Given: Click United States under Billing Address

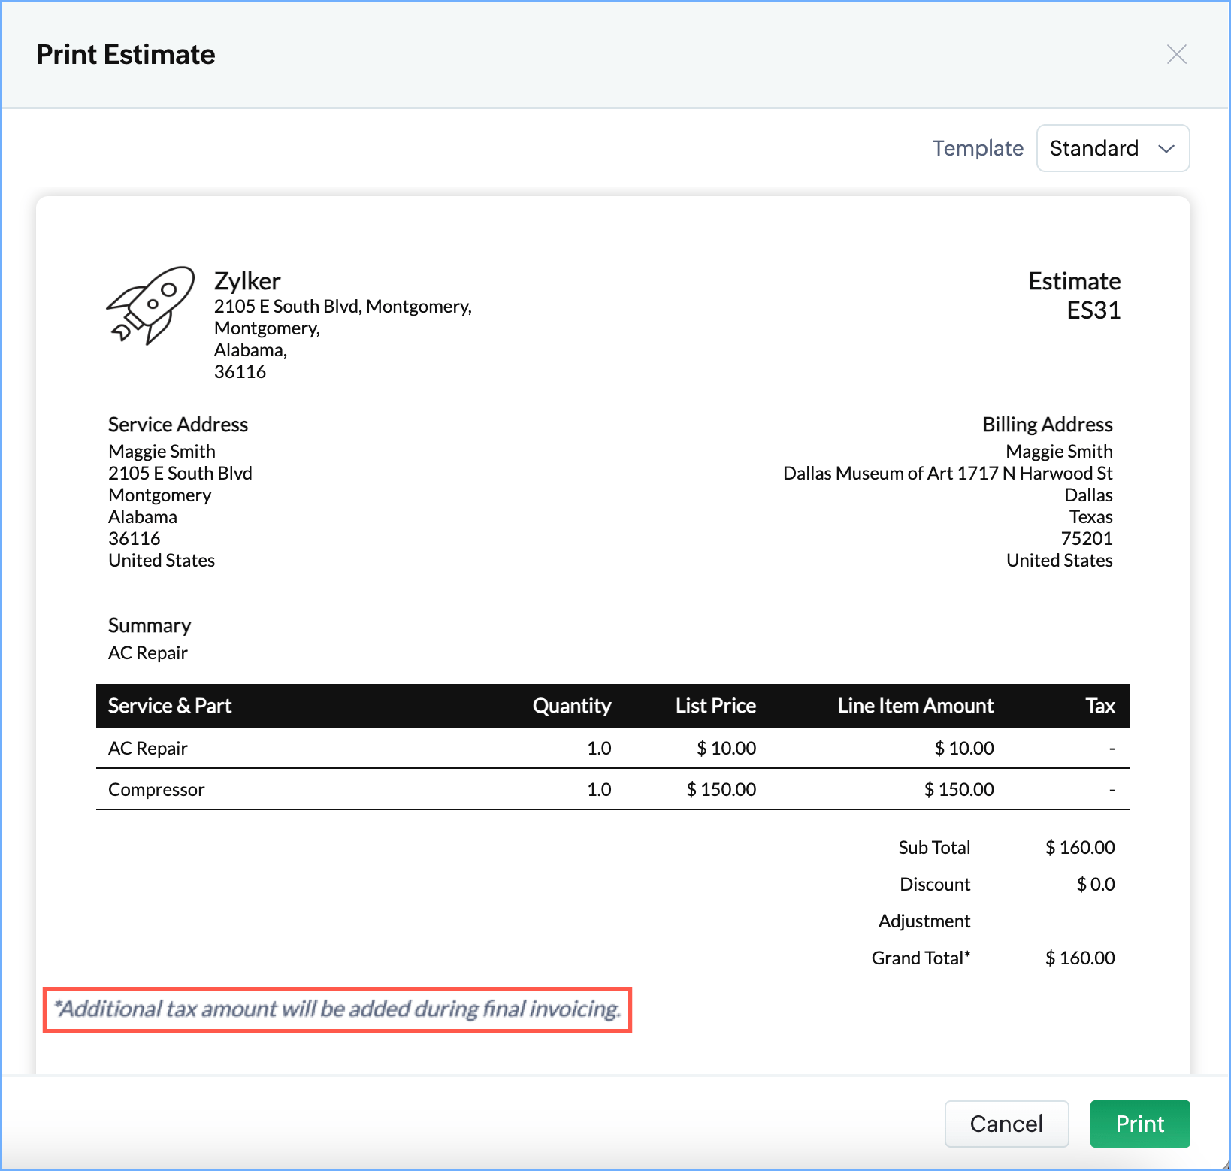Looking at the screenshot, I should 1060,560.
